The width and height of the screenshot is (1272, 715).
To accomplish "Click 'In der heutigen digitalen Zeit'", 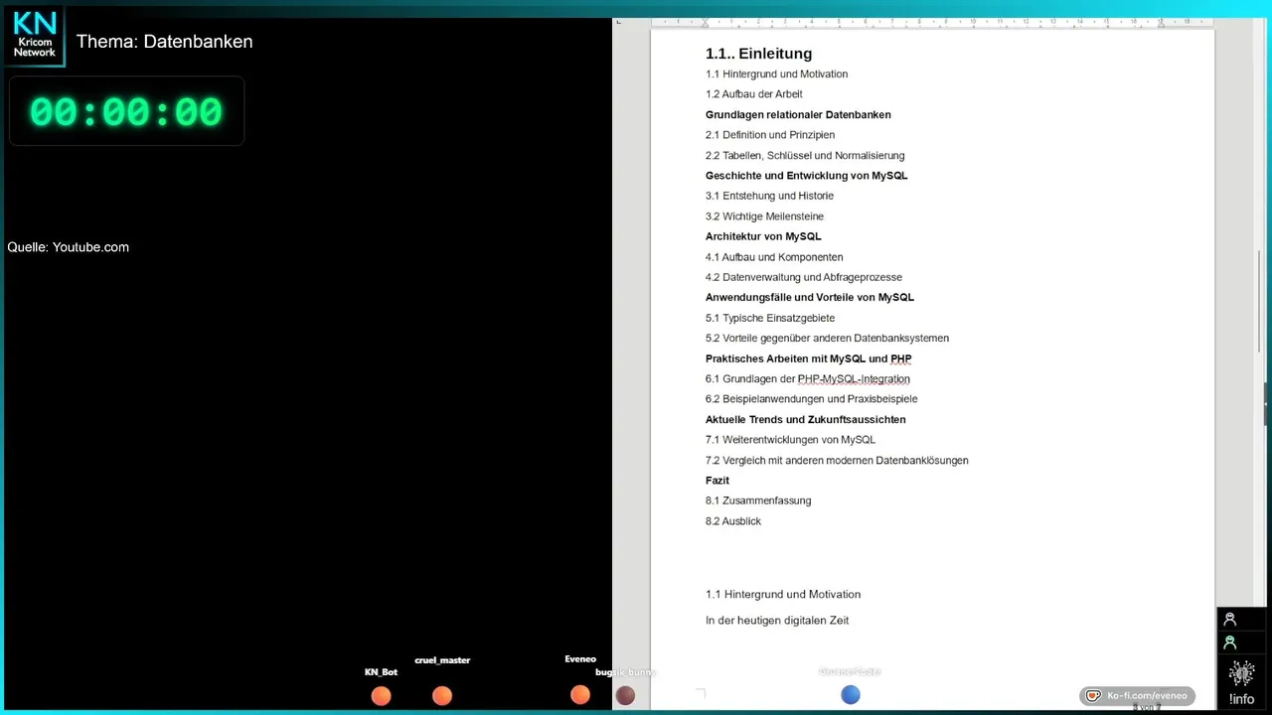I will [777, 621].
